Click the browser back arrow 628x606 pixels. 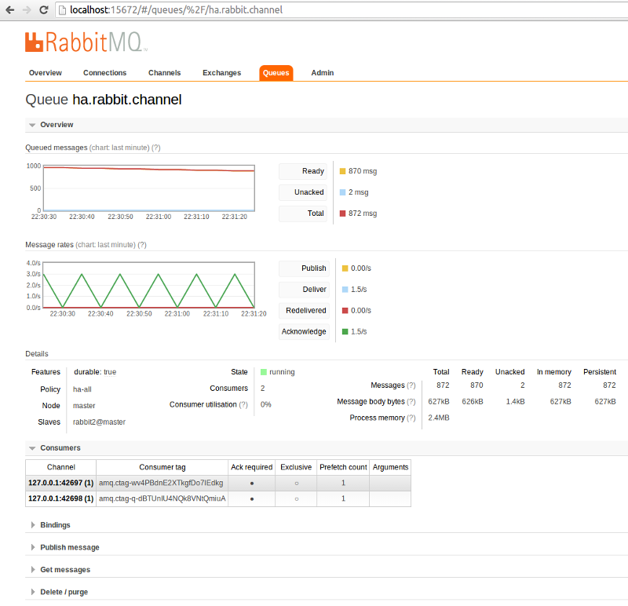10,10
